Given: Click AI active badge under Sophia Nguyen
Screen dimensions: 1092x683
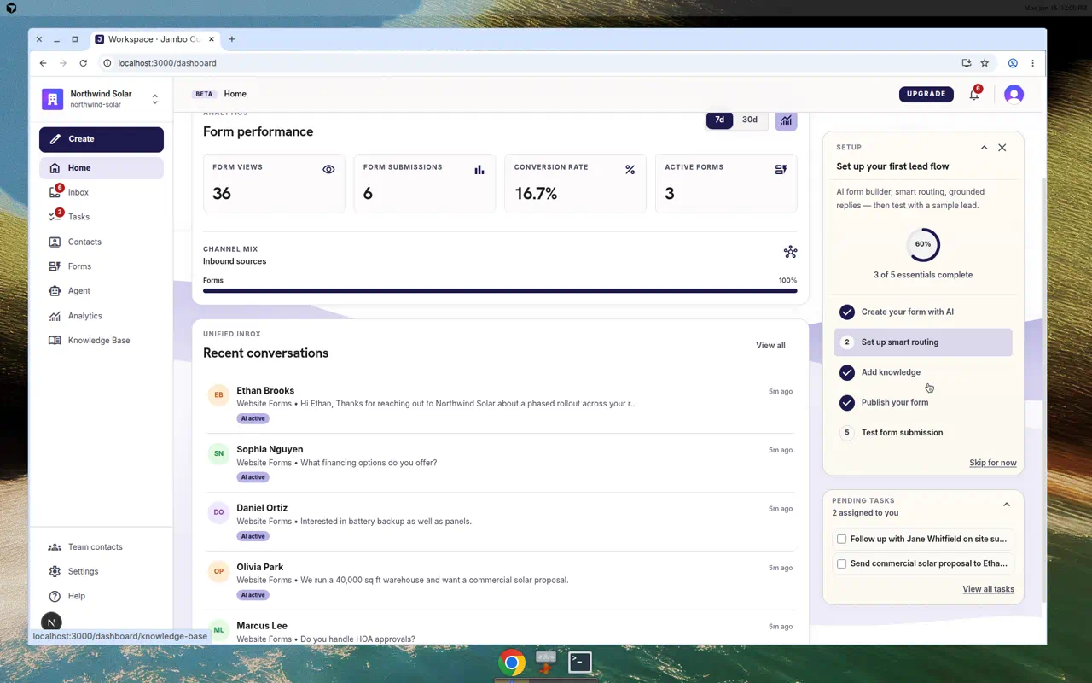Looking at the screenshot, I should pyautogui.click(x=253, y=477).
